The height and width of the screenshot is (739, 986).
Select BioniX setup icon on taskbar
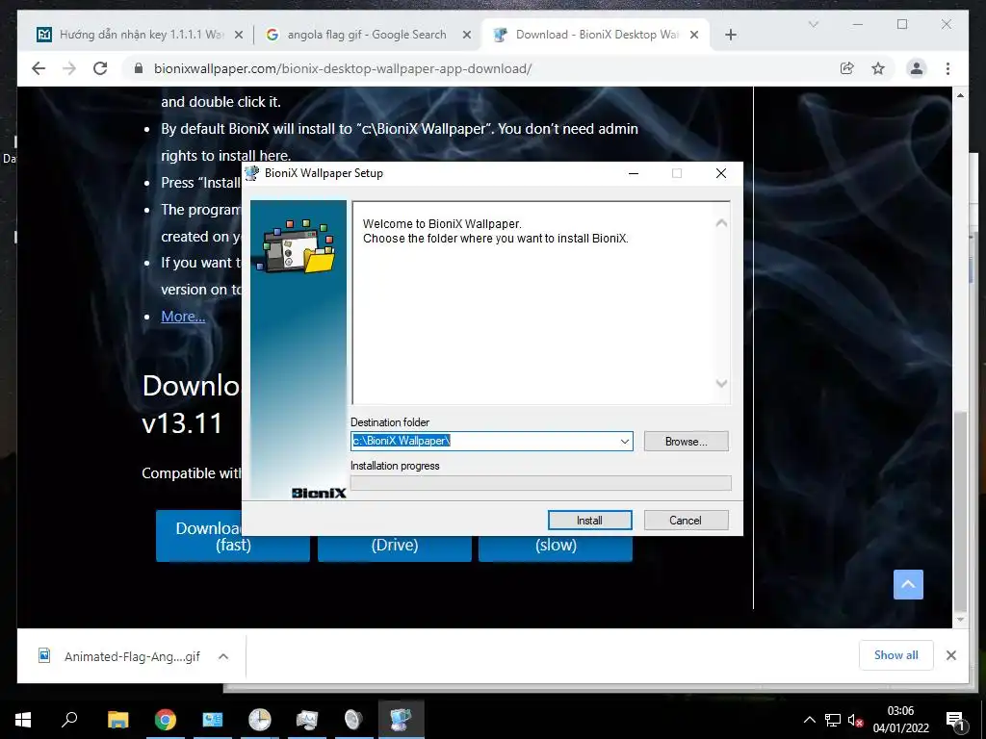pos(402,720)
